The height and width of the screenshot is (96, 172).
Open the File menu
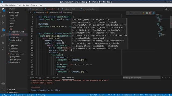coord(2,5)
